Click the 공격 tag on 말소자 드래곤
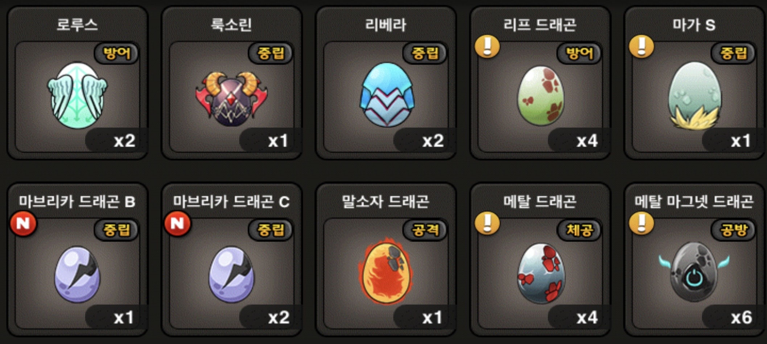This screenshot has width=767, height=344. (x=425, y=230)
